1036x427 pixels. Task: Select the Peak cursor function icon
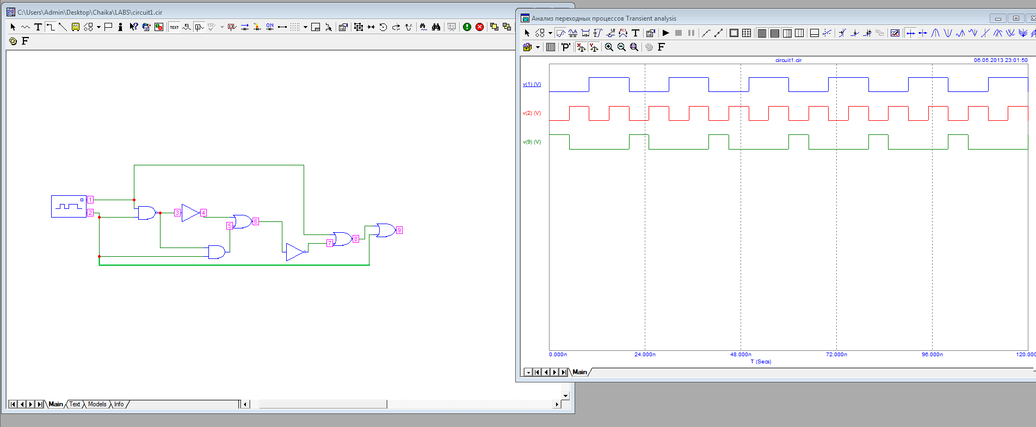[x=935, y=33]
